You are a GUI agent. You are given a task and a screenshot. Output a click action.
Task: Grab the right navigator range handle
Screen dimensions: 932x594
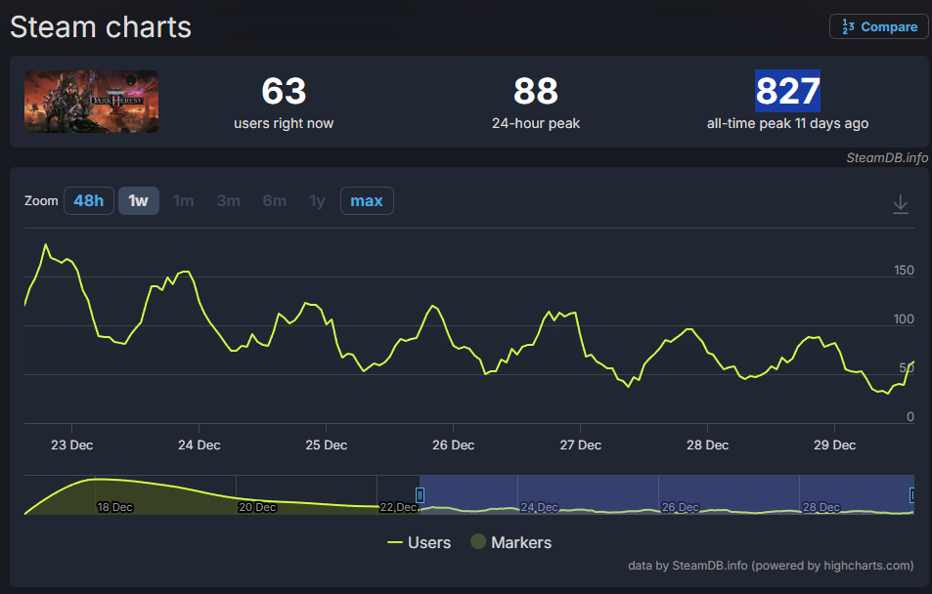[x=912, y=494]
